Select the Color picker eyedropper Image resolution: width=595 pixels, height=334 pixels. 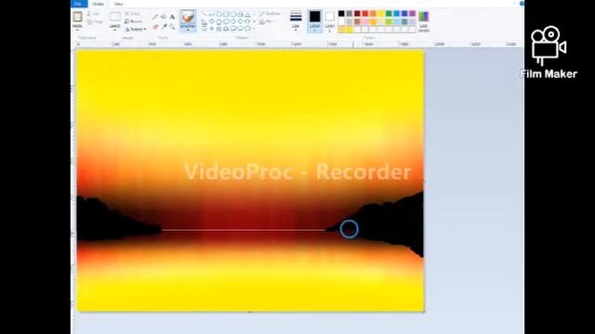point(164,27)
